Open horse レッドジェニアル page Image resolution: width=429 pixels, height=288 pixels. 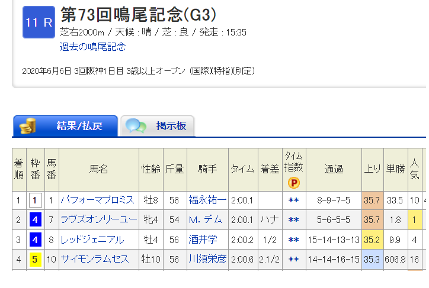[x=92, y=240]
